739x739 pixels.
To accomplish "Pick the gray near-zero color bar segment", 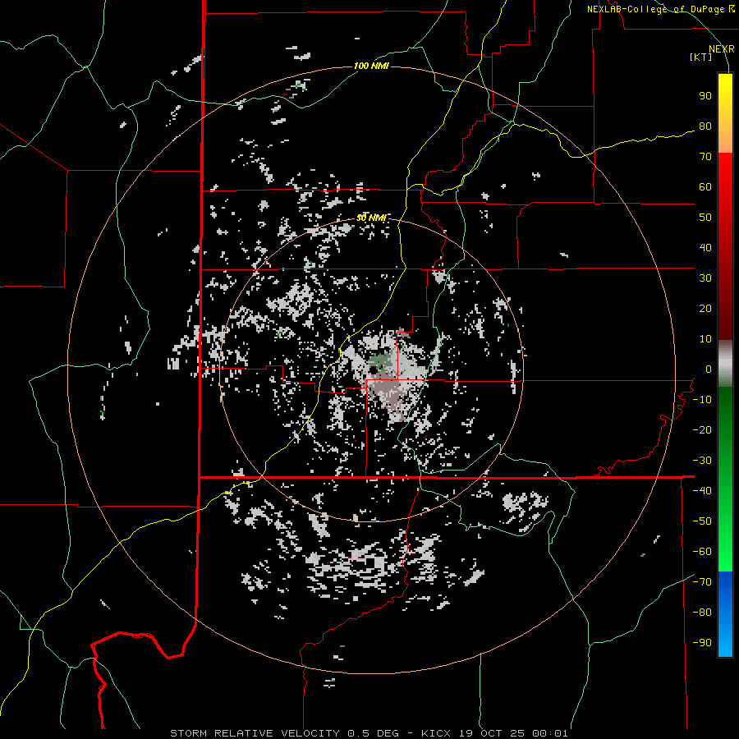I will pyautogui.click(x=725, y=364).
